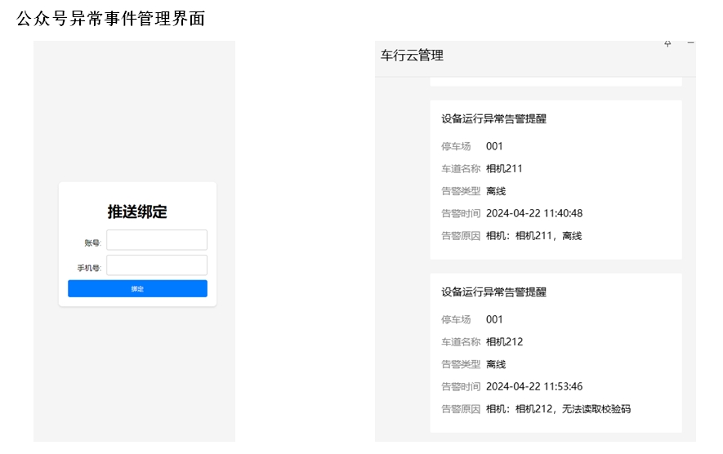The height and width of the screenshot is (454, 723).
Task: Click the 推送绑定 heading
Action: (137, 212)
